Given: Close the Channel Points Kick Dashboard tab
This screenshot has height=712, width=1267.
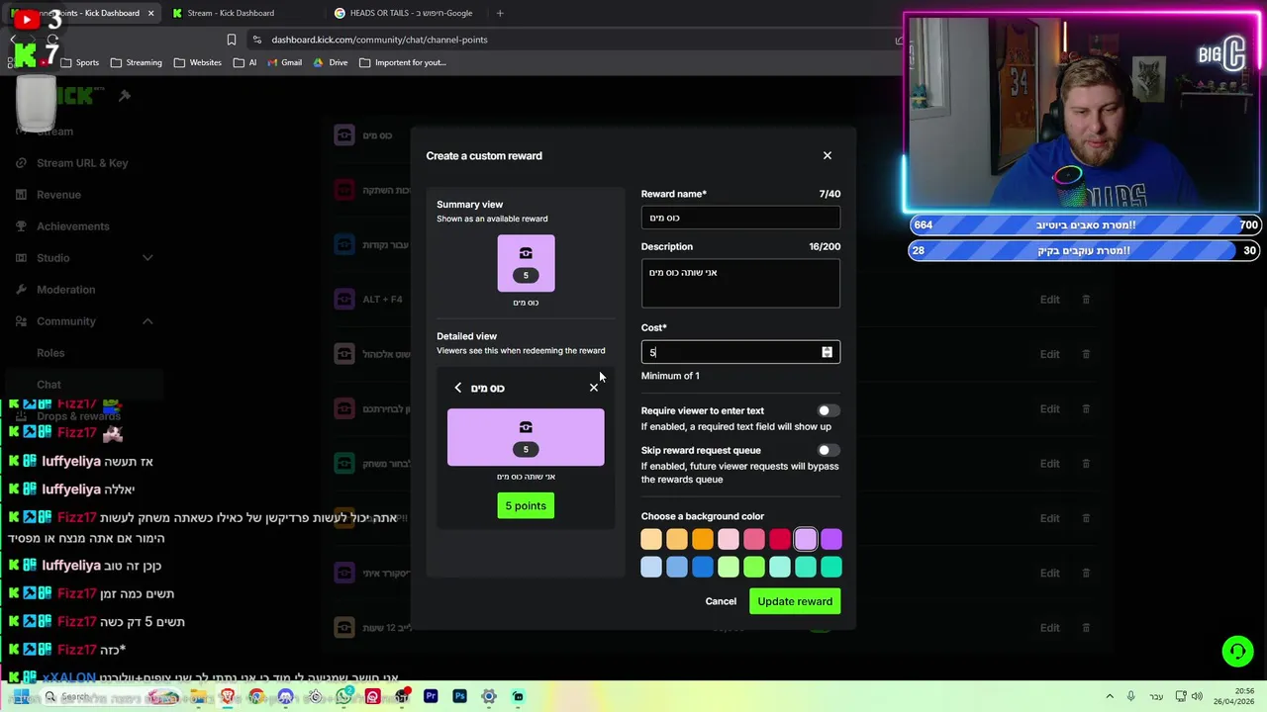Looking at the screenshot, I should 150,13.
